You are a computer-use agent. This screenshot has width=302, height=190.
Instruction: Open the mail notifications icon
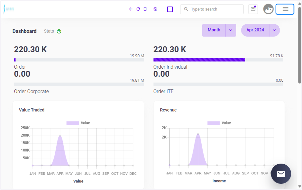(253, 9)
